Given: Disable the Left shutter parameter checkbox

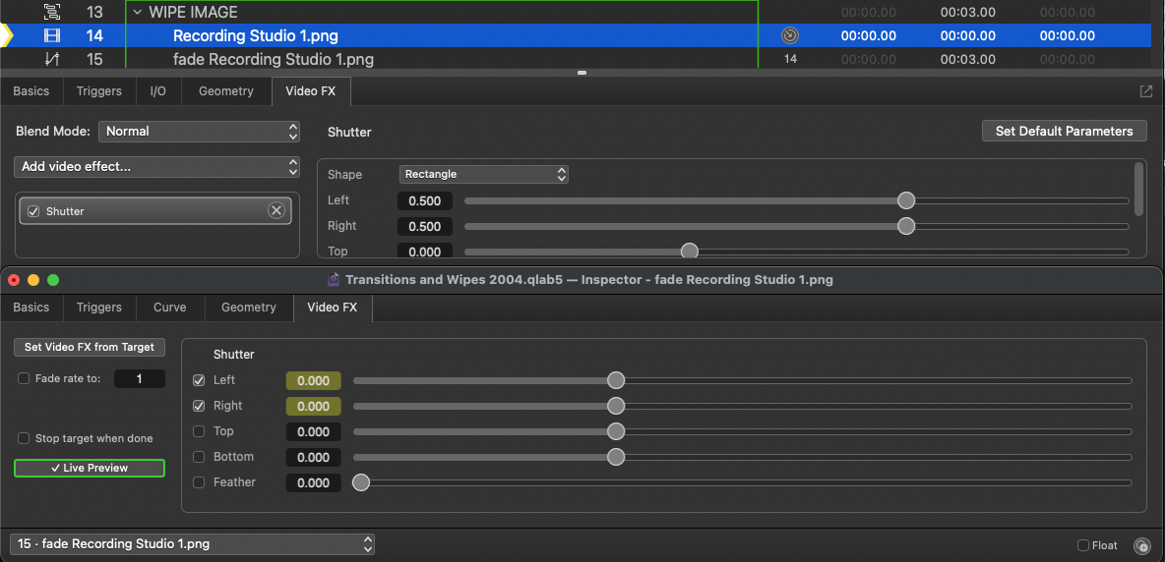Looking at the screenshot, I should pyautogui.click(x=199, y=380).
